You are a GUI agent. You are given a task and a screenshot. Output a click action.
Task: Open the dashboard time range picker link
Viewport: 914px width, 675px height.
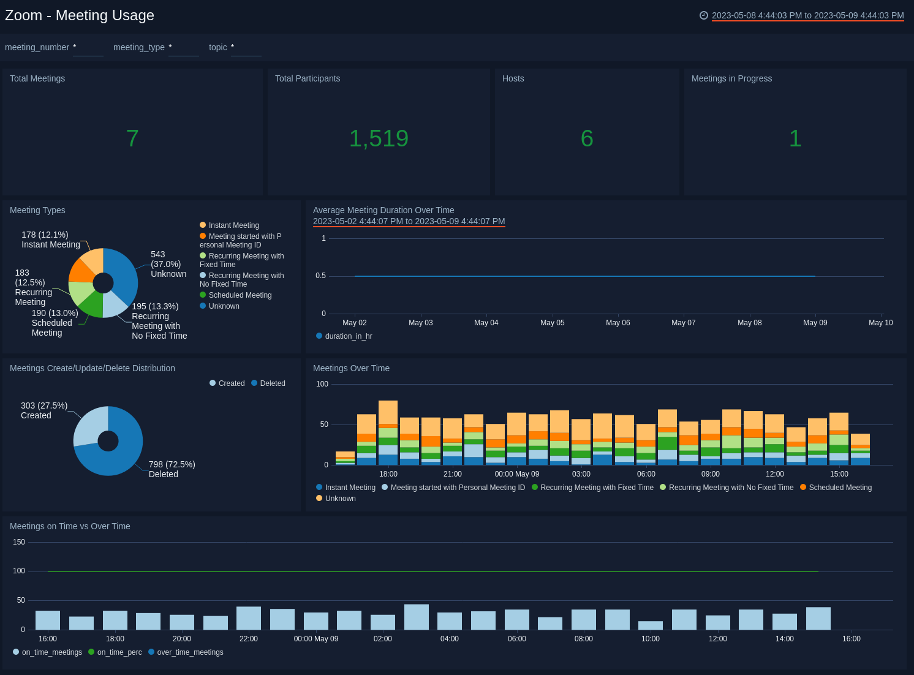point(807,16)
